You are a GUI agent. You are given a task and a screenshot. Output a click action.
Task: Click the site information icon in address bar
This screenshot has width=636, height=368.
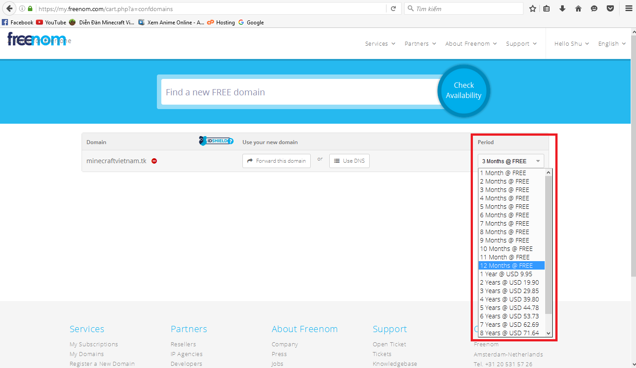tap(22, 8)
